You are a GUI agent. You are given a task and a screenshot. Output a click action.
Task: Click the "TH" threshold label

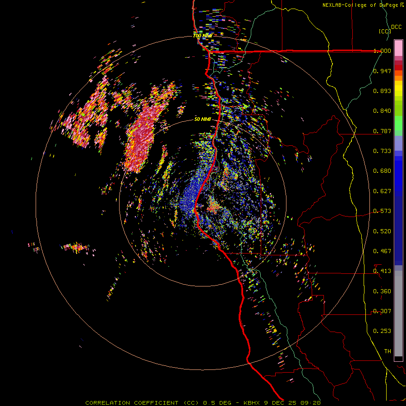click(x=388, y=351)
